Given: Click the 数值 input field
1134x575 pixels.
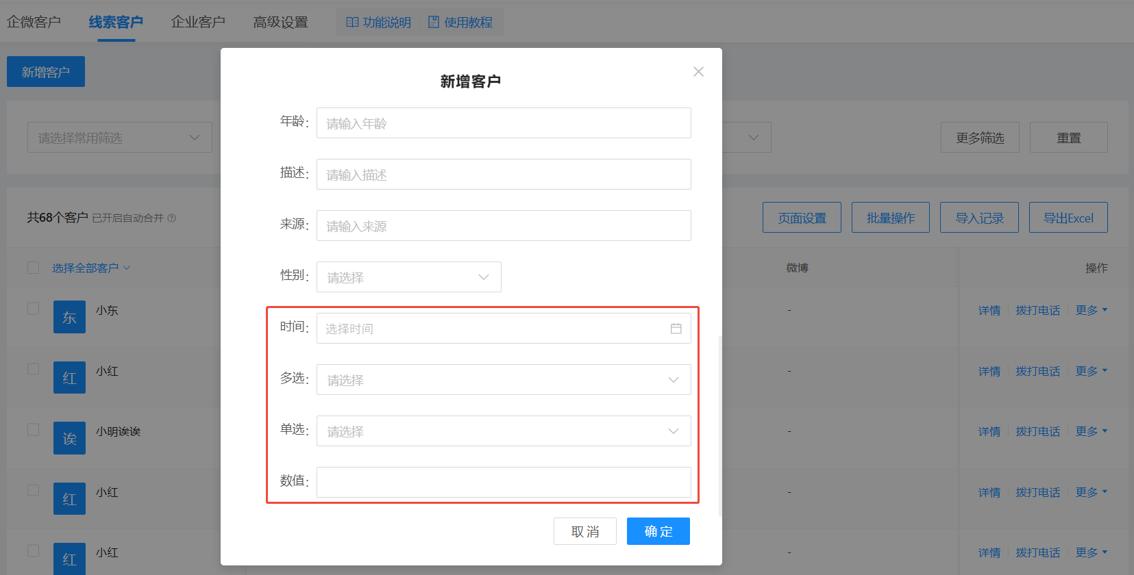Looking at the screenshot, I should (x=504, y=482).
